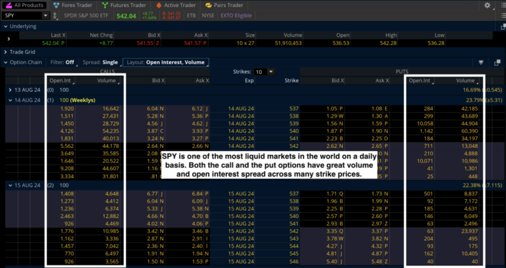Click the underlying Low value 536.28
Image resolution: width=506 pixels, height=268 pixels.
tap(436, 43)
